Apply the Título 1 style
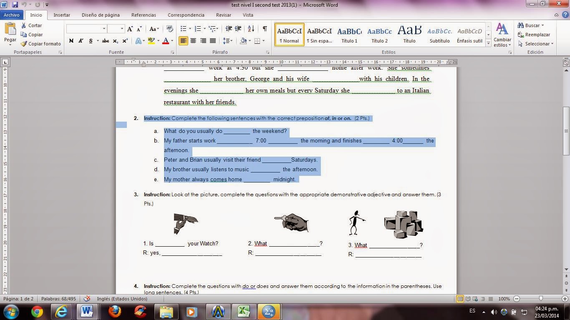The image size is (570, 320). [x=349, y=35]
